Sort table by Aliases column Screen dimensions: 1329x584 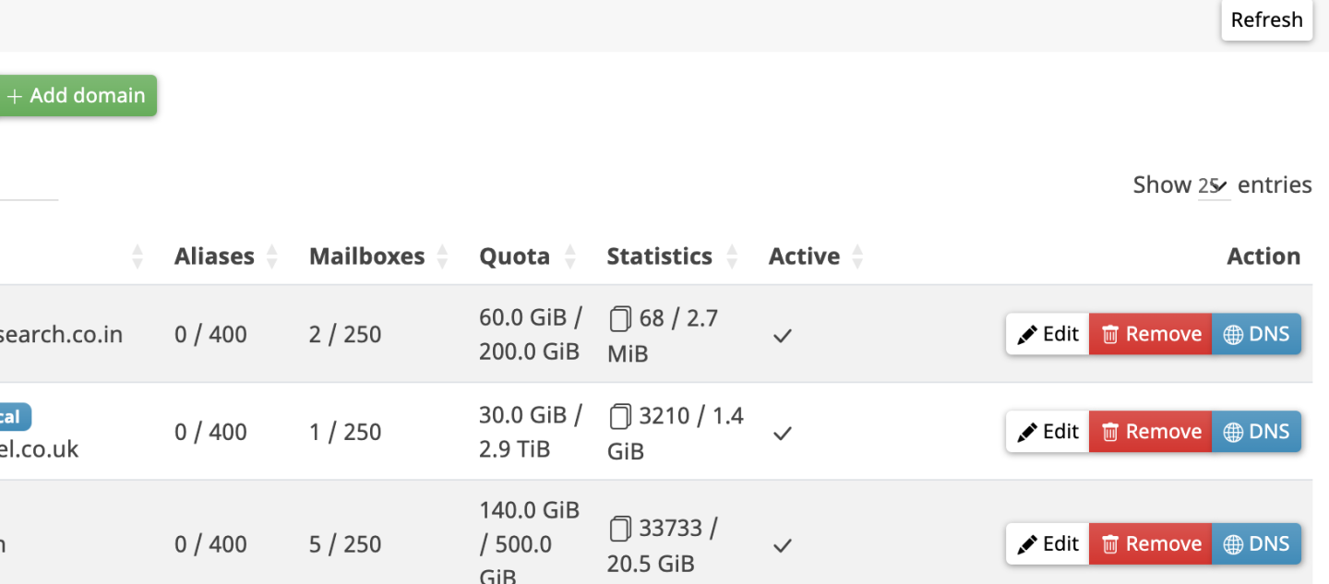214,256
